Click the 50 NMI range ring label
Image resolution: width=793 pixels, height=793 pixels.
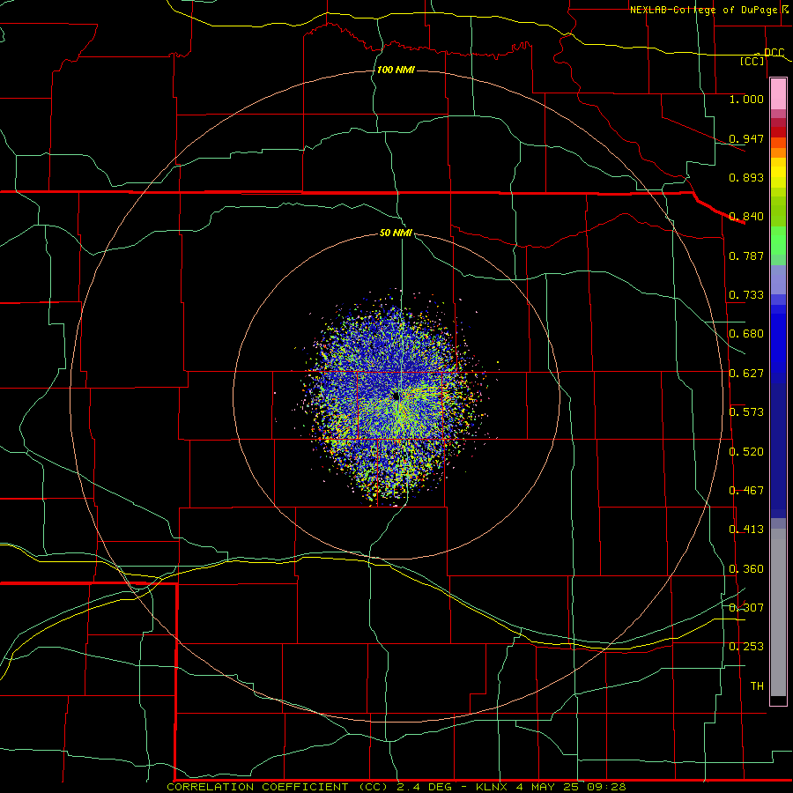point(396,233)
